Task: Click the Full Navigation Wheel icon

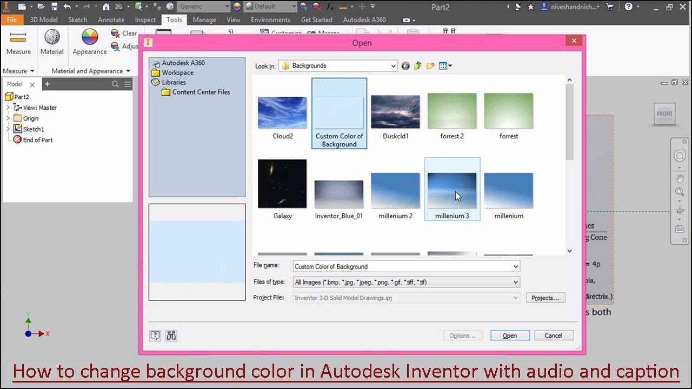Action: 680,156
